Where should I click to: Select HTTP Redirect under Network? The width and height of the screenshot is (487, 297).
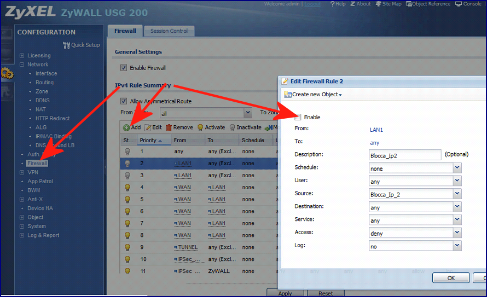click(53, 119)
